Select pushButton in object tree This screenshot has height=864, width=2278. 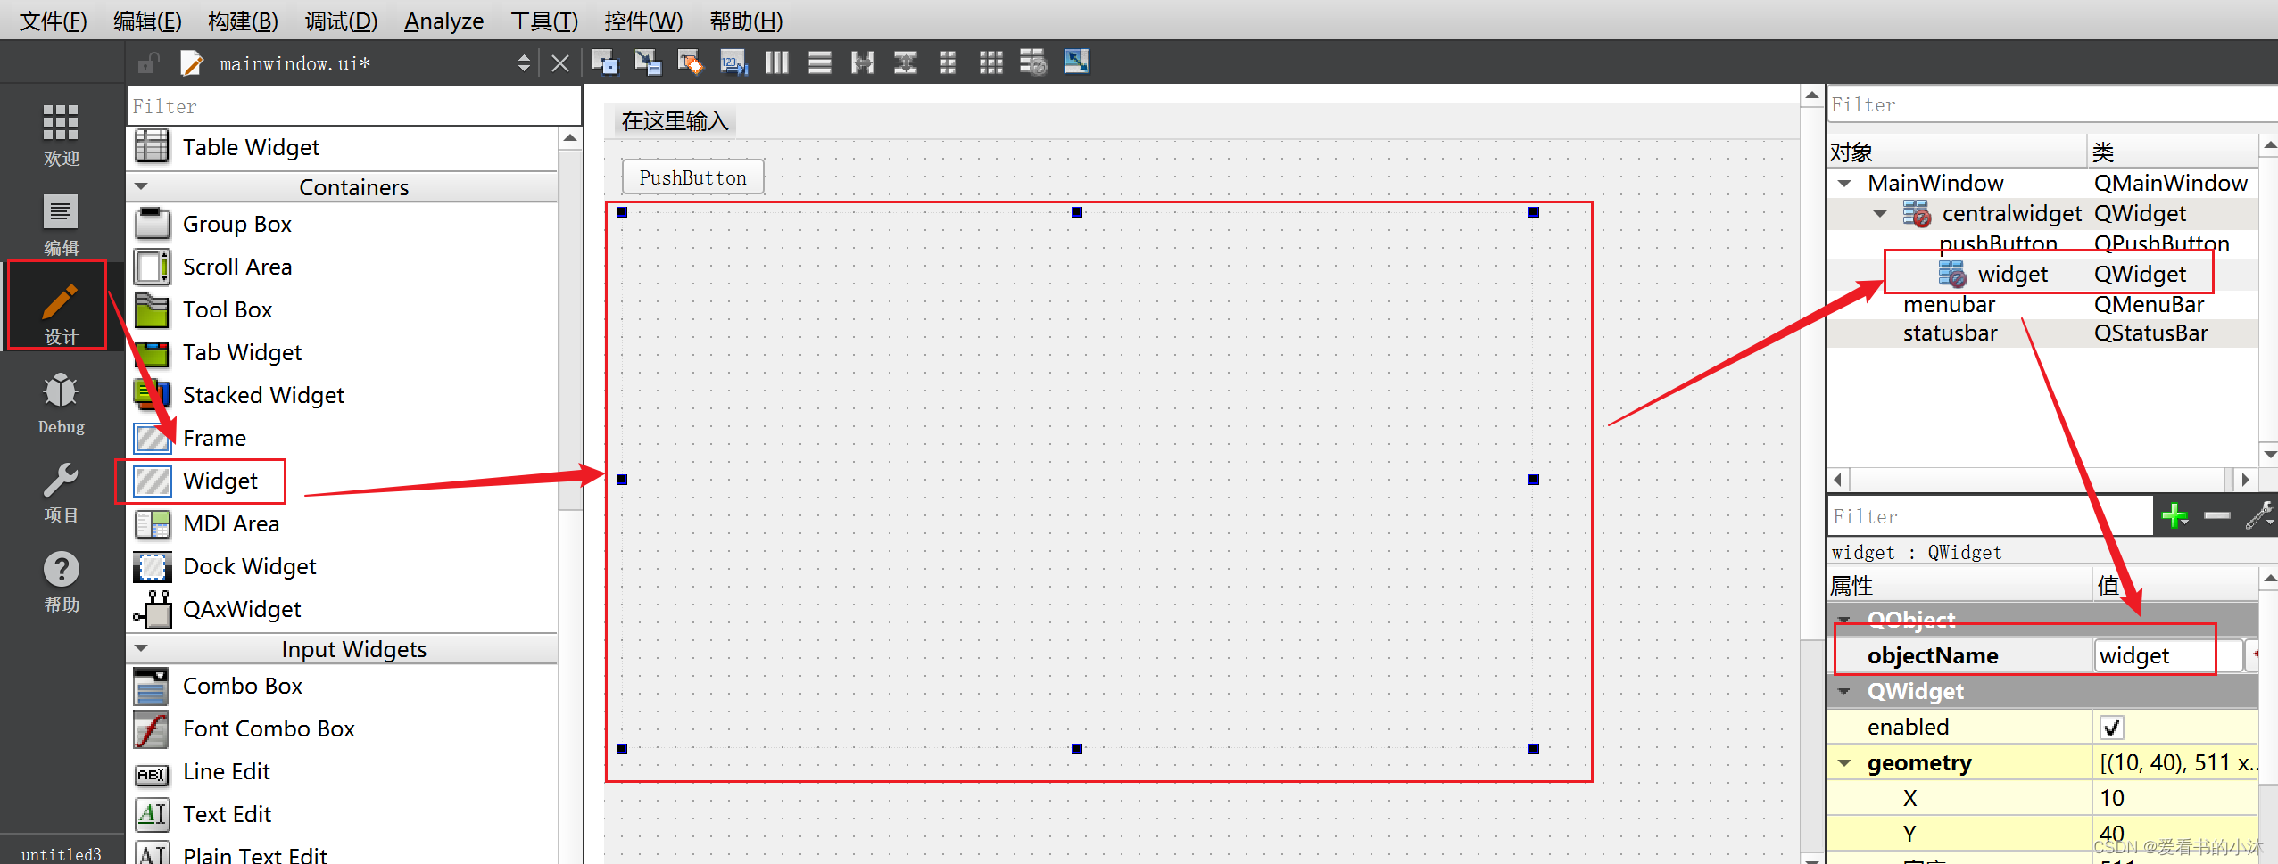(1998, 243)
